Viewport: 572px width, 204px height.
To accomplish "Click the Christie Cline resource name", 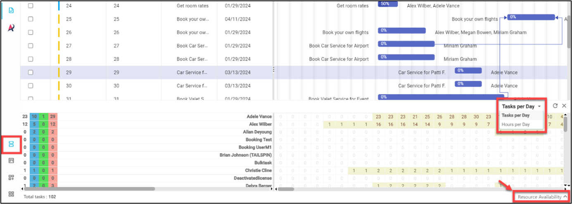I will [x=258, y=171].
